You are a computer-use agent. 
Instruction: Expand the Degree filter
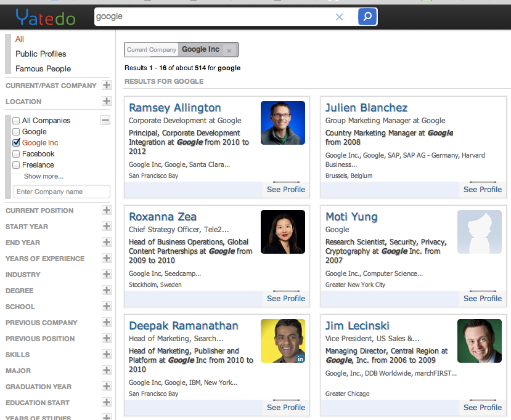coord(106,290)
